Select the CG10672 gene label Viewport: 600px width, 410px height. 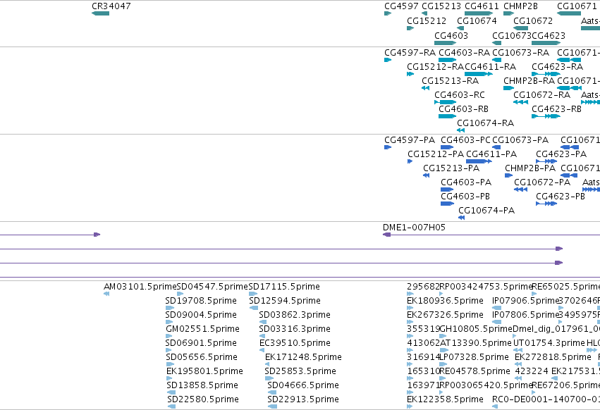point(533,20)
